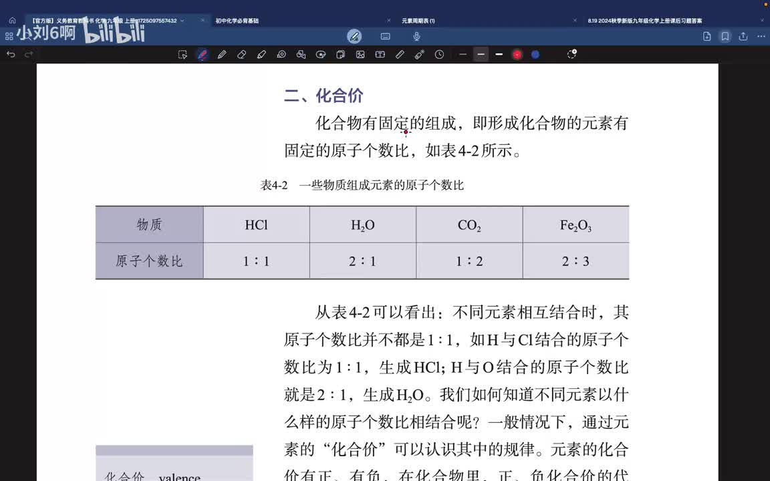This screenshot has width=770, height=481.
Task: Switch to the 初中化学必背基础 tab
Action: (x=237, y=21)
